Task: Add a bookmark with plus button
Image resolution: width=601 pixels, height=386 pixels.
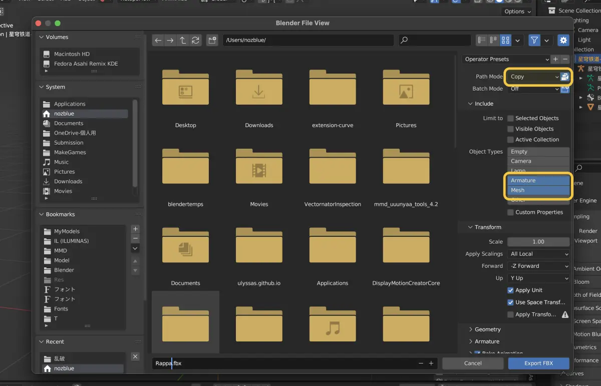Action: point(135,229)
